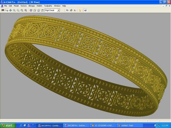Click the second view cube icon
Viewport: 171px width, 128px height.
(x=35, y=10)
